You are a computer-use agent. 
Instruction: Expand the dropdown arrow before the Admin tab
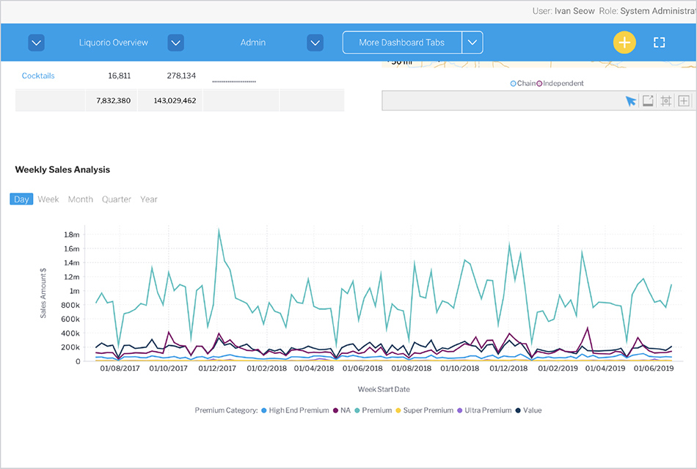(175, 43)
